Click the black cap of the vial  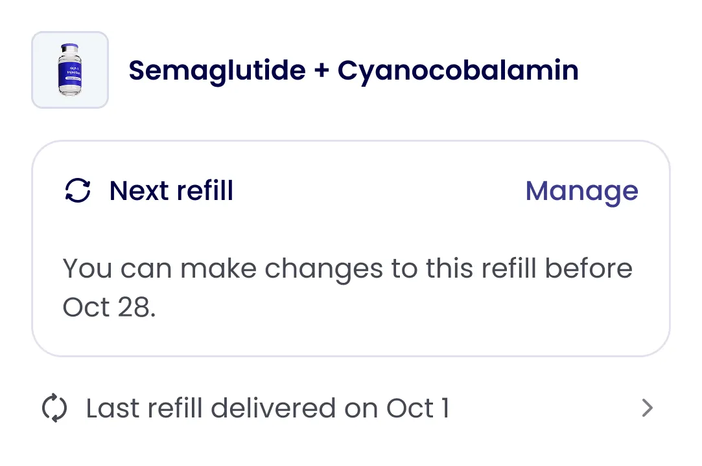70,48
